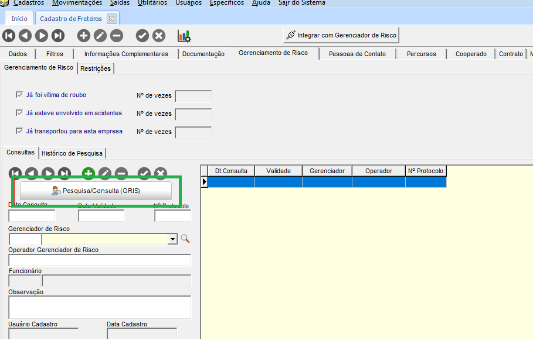This screenshot has height=341, width=533.
Task: Delete record with minus icon in top toolbar
Action: 117,36
